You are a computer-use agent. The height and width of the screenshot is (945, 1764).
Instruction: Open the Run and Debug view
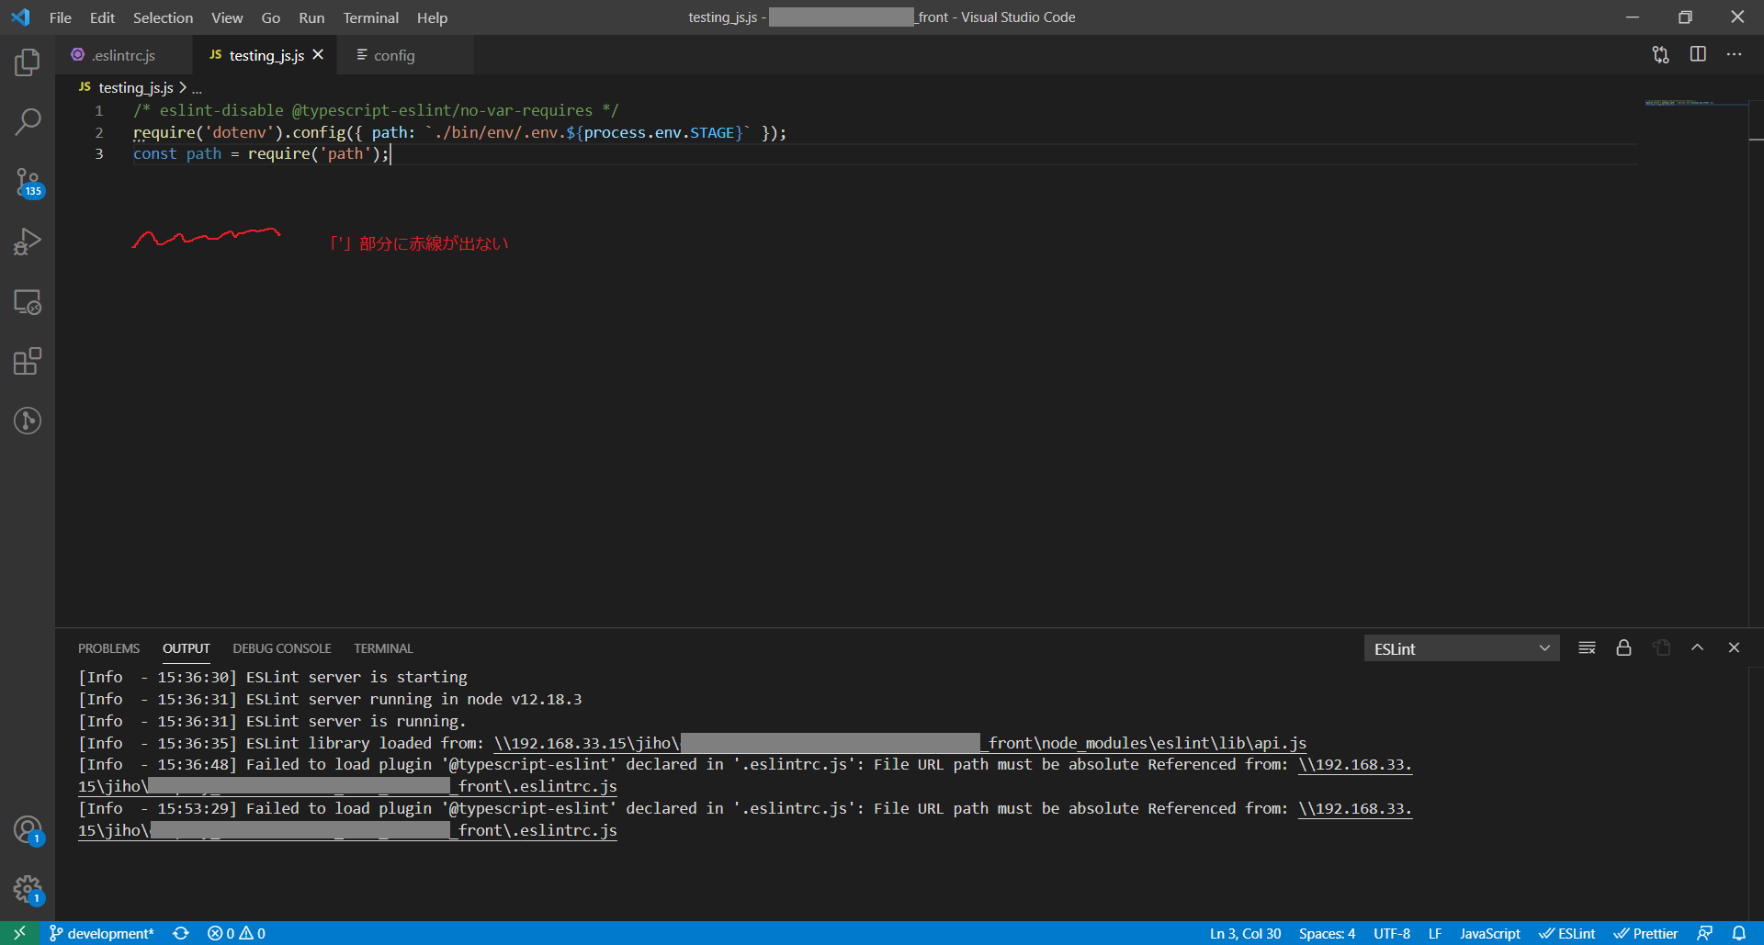[28, 241]
